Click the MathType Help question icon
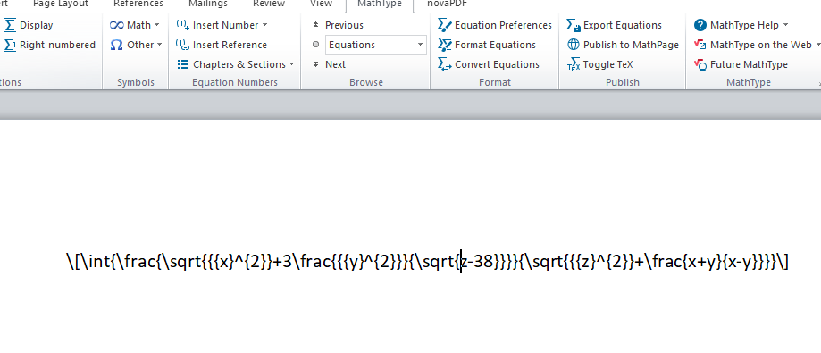Screen dimensions: 821x353 tap(700, 25)
